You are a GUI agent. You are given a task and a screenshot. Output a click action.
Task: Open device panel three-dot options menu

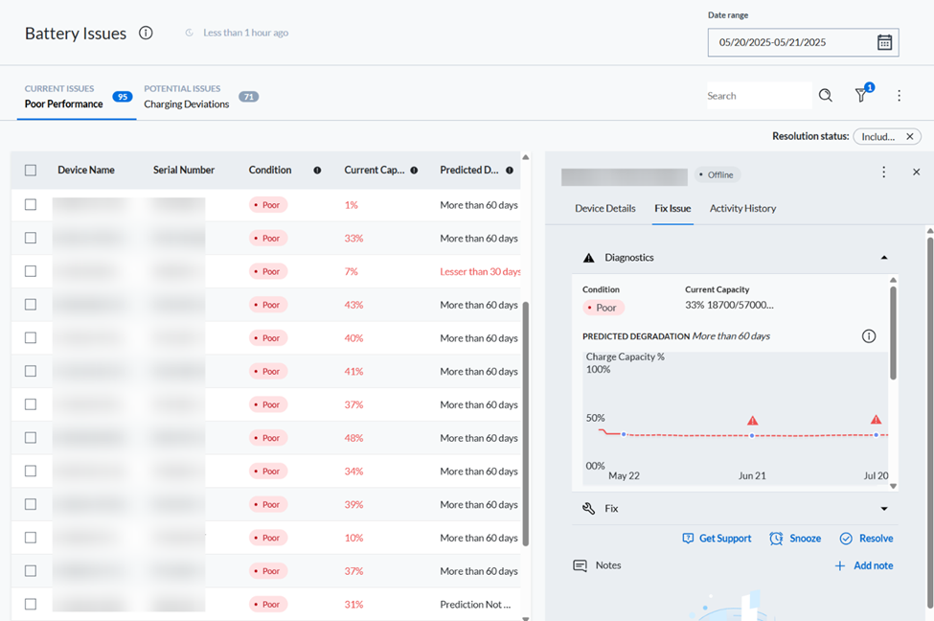click(883, 172)
